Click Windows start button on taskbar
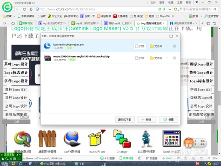This screenshot has width=221, height=167. click(4, 164)
